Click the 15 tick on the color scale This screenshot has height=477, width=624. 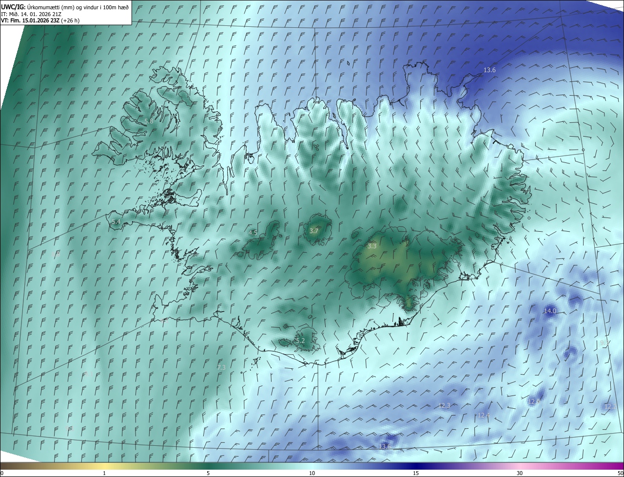[x=416, y=473]
